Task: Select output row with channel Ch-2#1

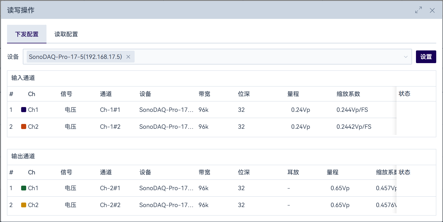Action: 110,188
